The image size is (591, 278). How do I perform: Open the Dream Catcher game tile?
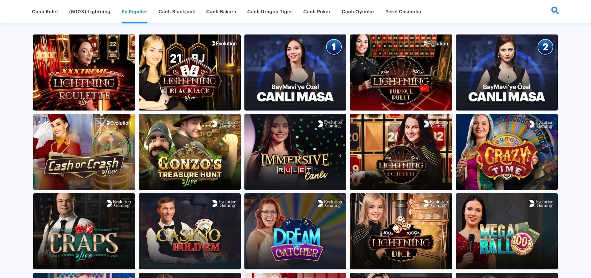pos(295,231)
